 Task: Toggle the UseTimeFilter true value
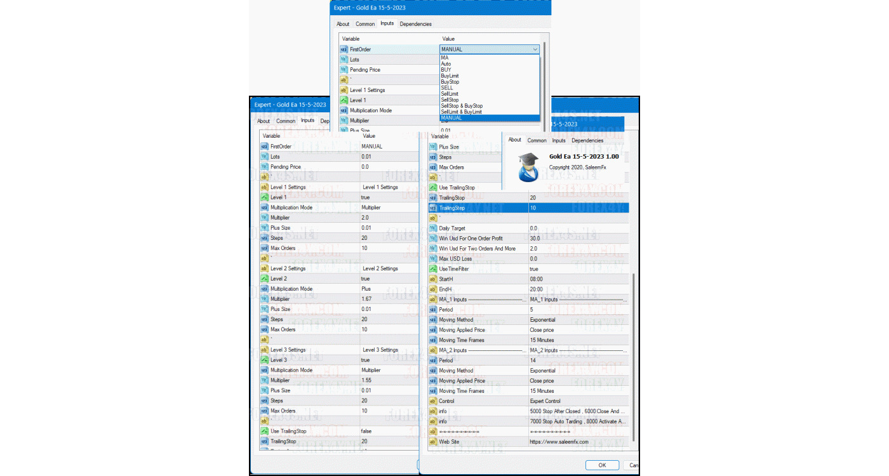535,269
